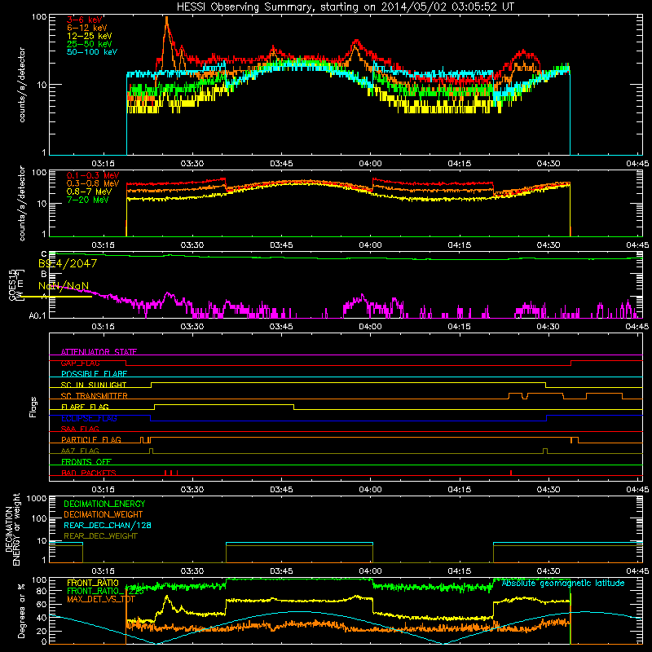The height and width of the screenshot is (652, 652).
Task: Click the SAA_FLAG label
Action: [80, 429]
